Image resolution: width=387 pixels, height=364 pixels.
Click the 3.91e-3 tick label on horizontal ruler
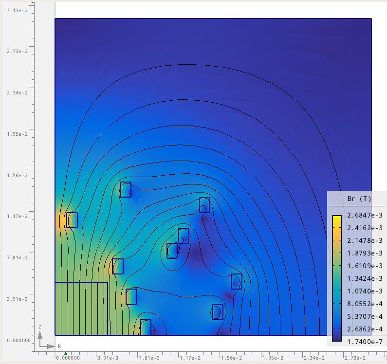108,358
